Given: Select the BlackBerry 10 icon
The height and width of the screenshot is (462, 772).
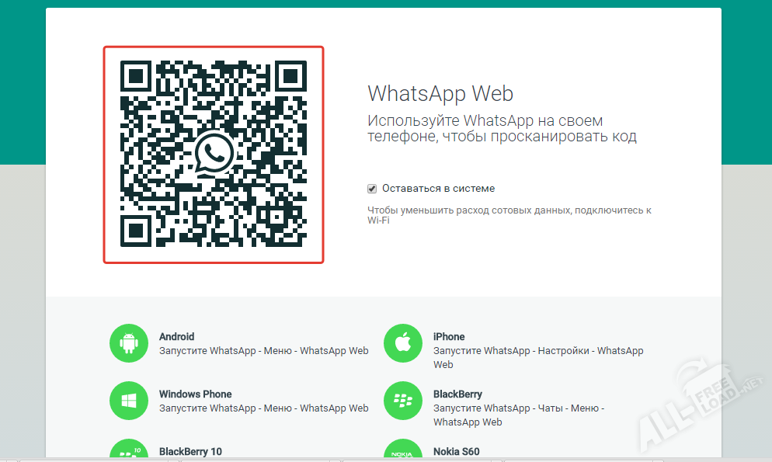Looking at the screenshot, I should click(x=129, y=453).
